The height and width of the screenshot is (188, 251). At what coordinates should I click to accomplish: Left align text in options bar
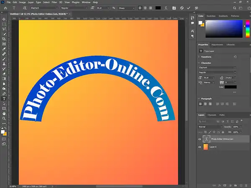pyautogui.click(x=140, y=8)
